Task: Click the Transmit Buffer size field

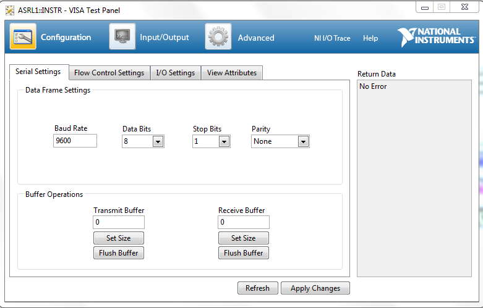Action: 119,222
